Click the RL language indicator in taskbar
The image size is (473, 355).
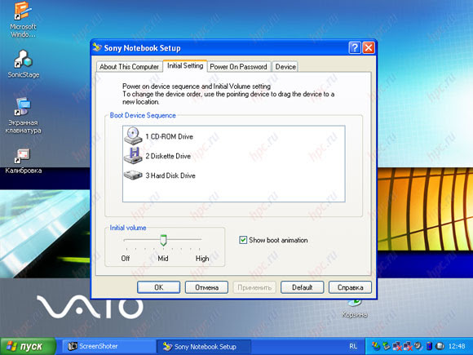353,346
